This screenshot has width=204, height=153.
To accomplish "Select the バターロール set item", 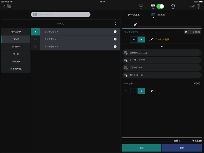I will click(x=162, y=68).
